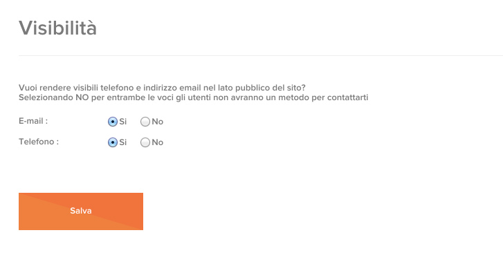Click the "No" text label in E-mail row
Screen dimensions: 503x255
158,122
